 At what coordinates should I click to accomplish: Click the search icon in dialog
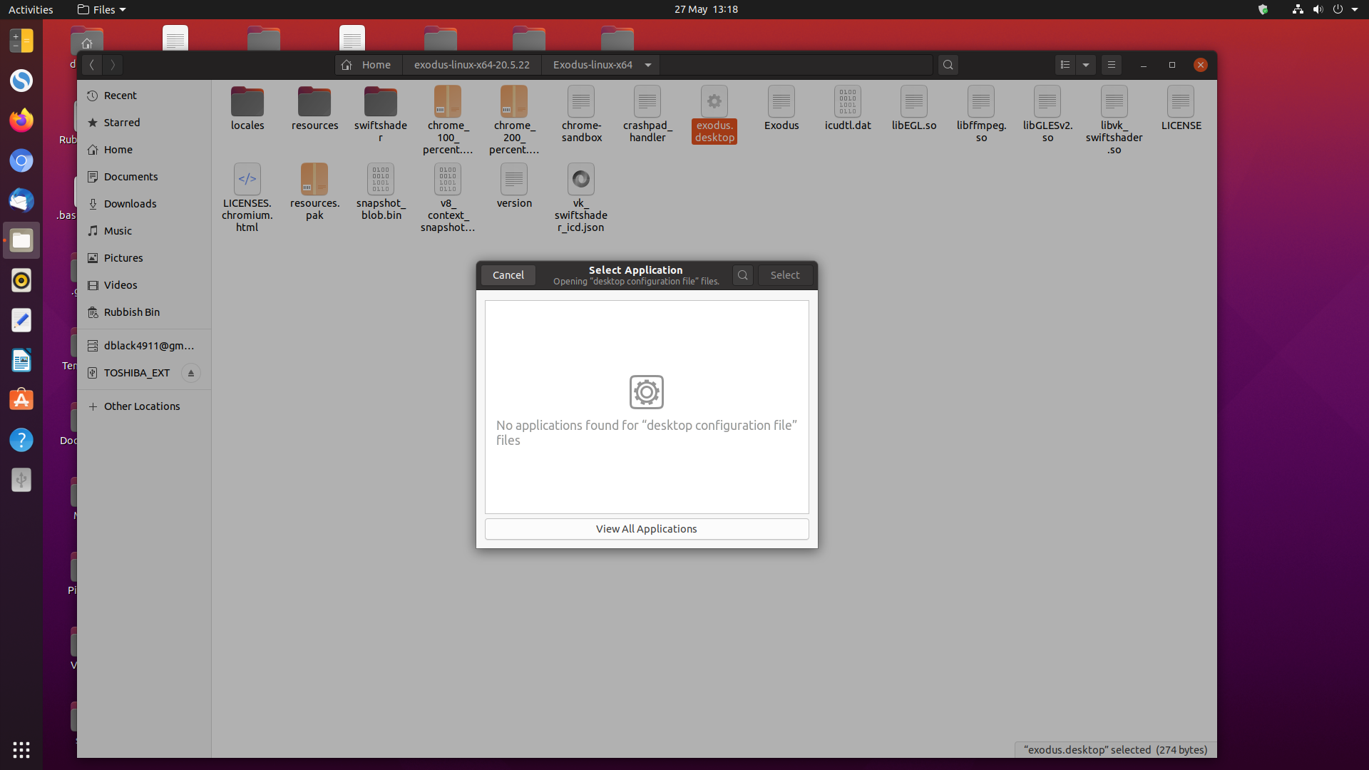point(743,274)
